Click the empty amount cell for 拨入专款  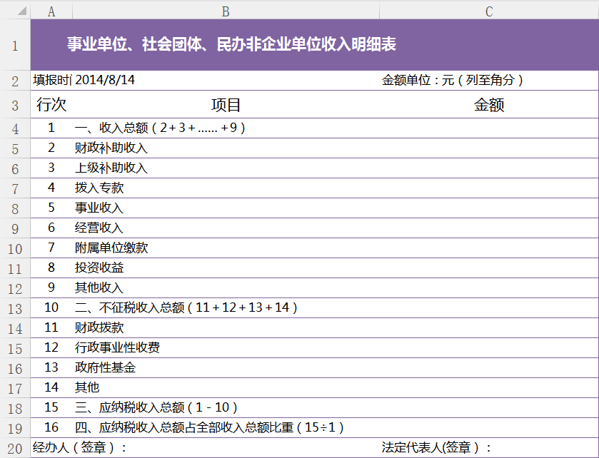pyautogui.click(x=489, y=188)
